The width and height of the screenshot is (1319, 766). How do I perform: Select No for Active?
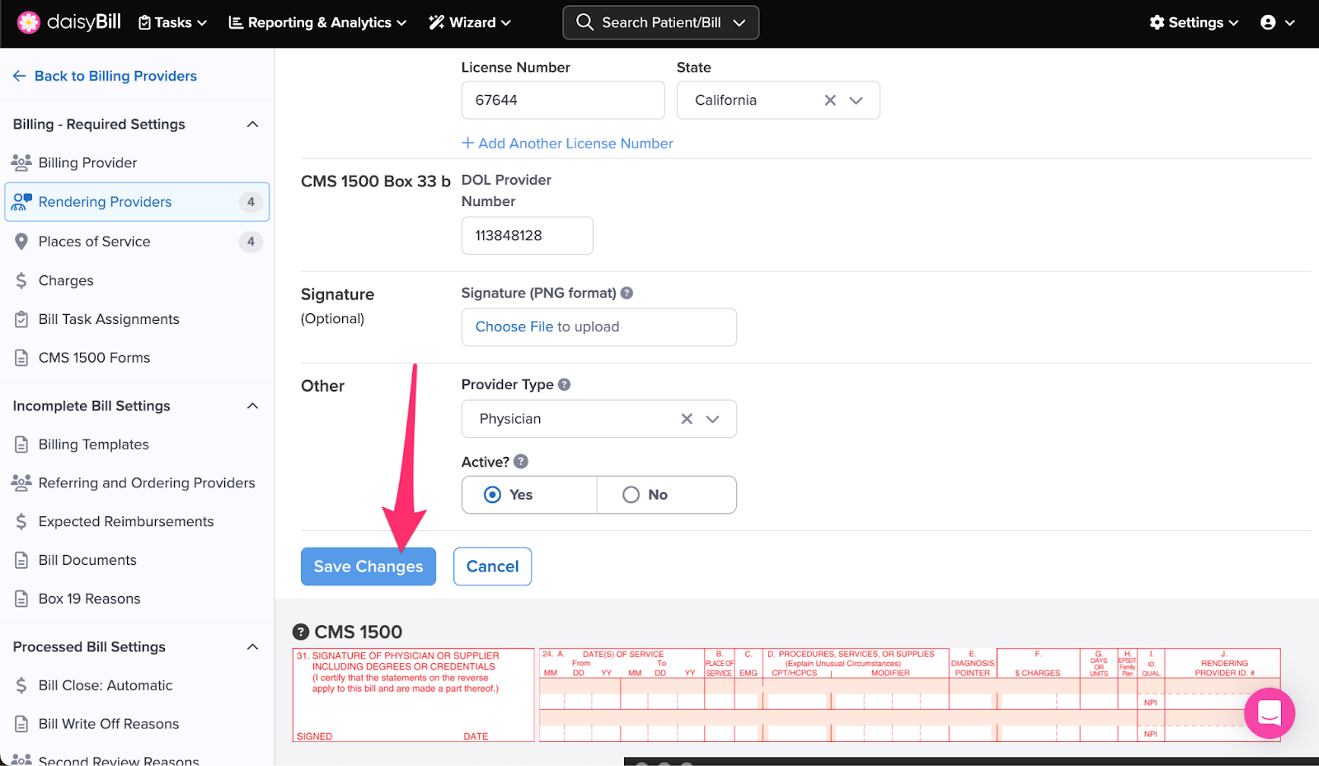click(x=631, y=495)
